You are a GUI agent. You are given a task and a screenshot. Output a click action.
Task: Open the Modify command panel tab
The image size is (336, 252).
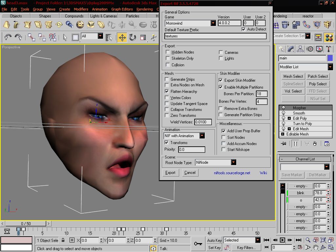(x=291, y=49)
